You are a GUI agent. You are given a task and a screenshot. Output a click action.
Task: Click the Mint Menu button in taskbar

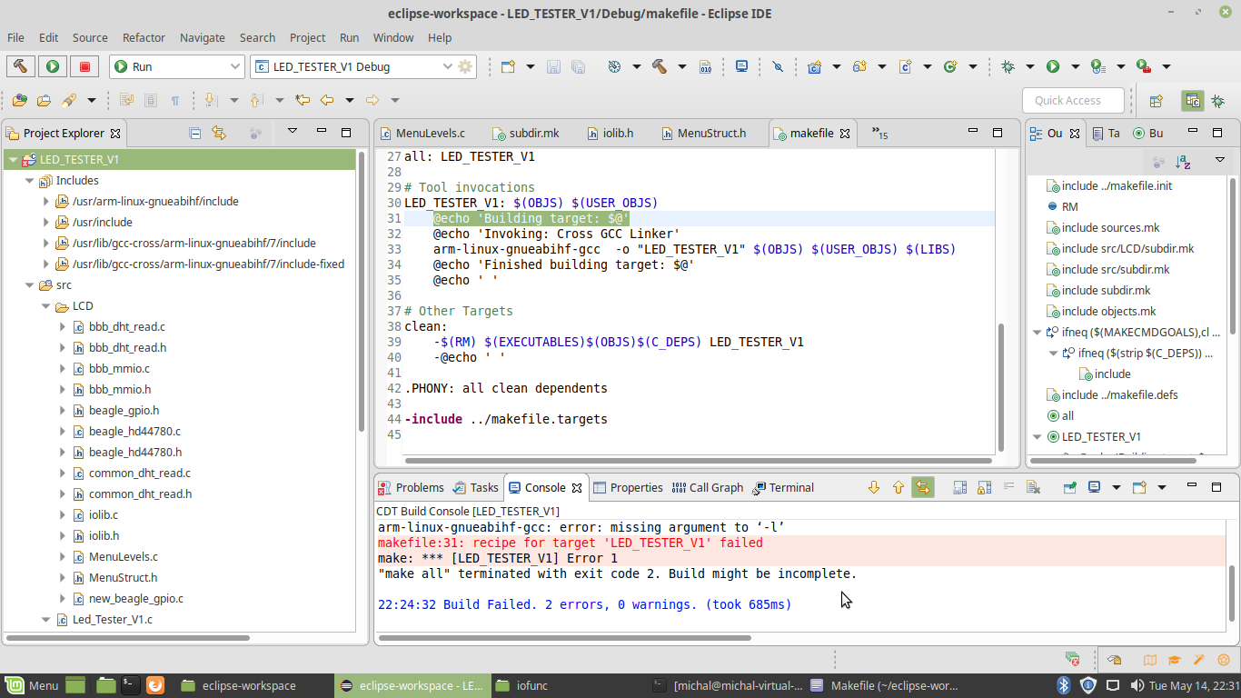tap(33, 685)
